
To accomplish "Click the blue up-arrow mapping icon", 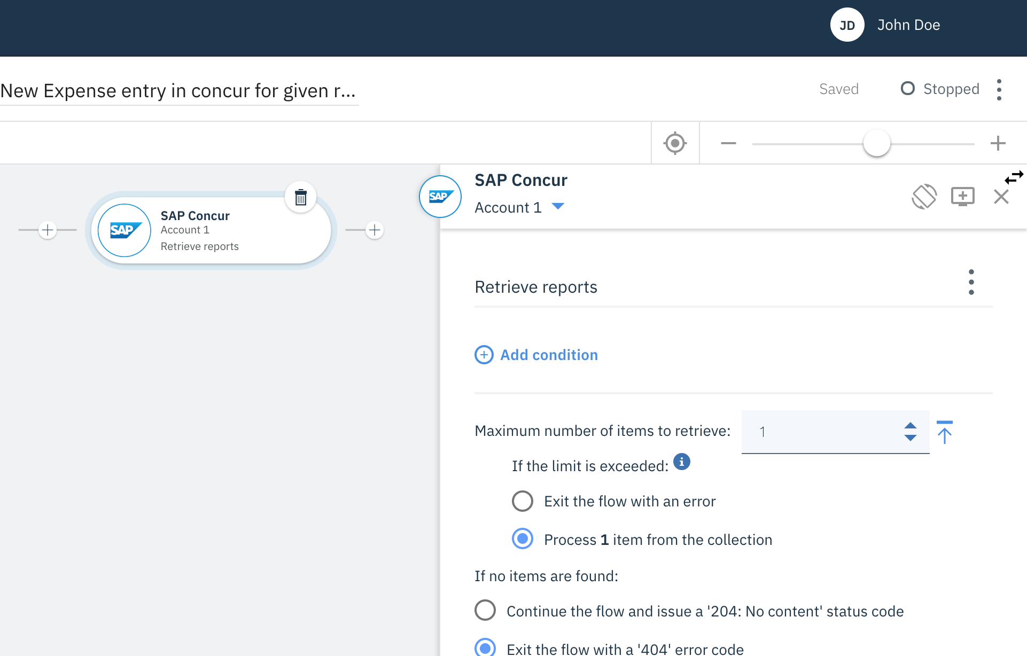I will pos(945,432).
